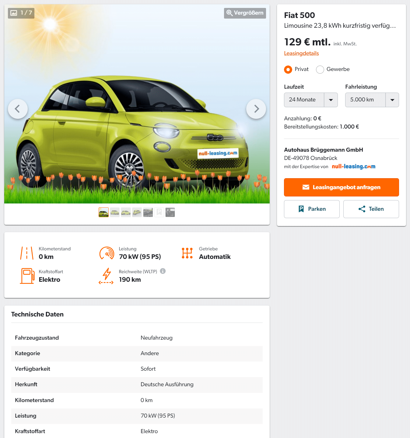Click the Neufahrzeug value in Fahrzeugzustand row

pyautogui.click(x=156, y=338)
